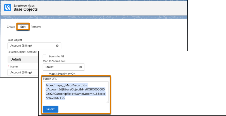Open the Edit tab
Viewport: 226px width, 116px height.
click(23, 27)
